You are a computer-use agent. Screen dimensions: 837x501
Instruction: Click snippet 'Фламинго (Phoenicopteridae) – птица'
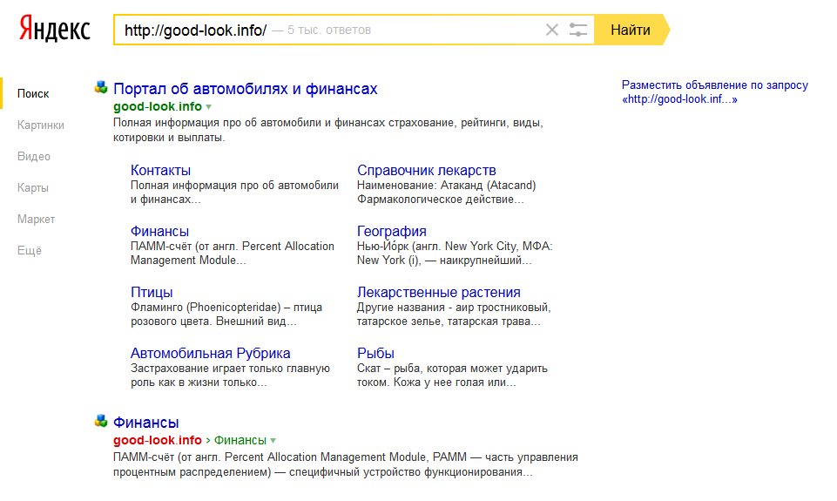point(226,307)
